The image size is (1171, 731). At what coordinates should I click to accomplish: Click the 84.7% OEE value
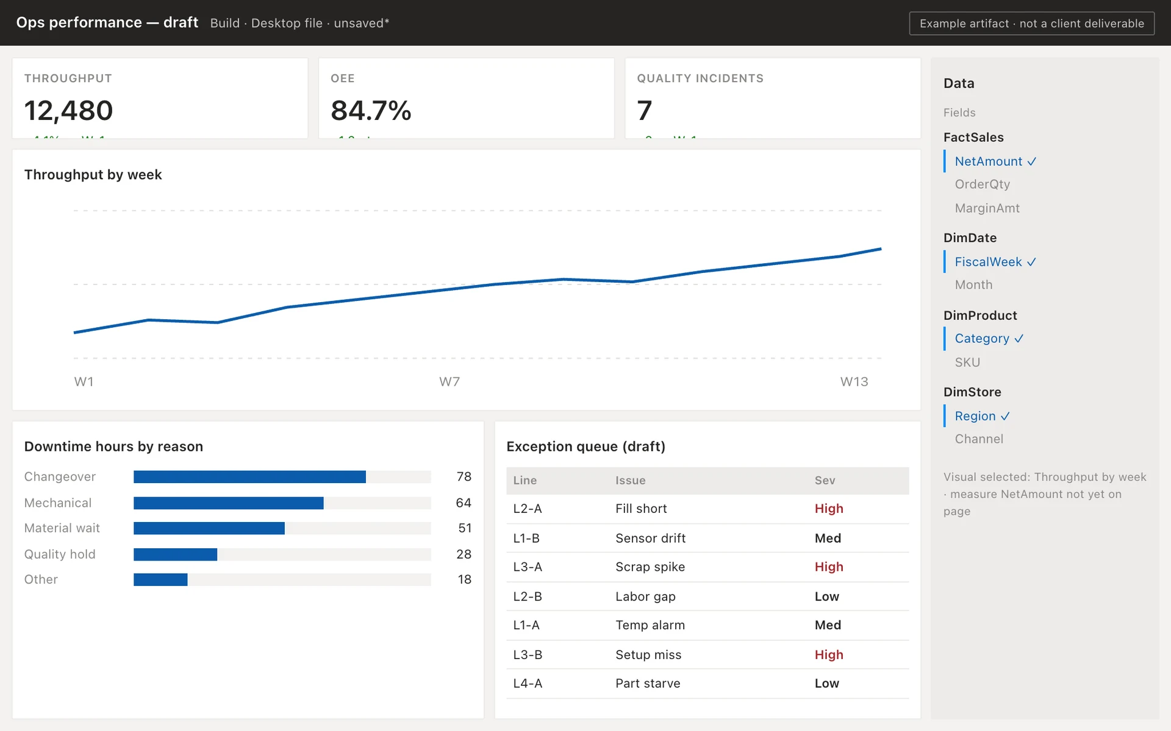coord(371,111)
